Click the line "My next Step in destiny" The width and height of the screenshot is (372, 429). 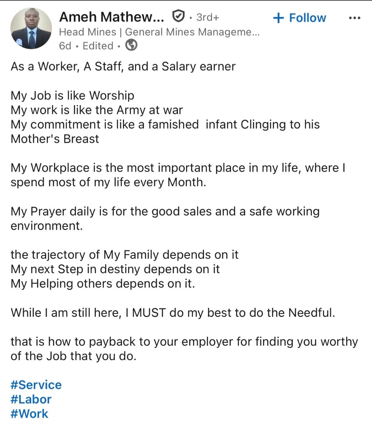[115, 269]
